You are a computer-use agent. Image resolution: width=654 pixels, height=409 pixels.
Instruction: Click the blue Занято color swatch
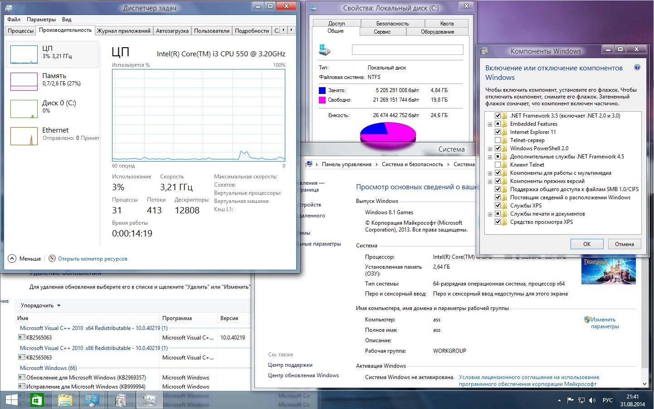322,90
